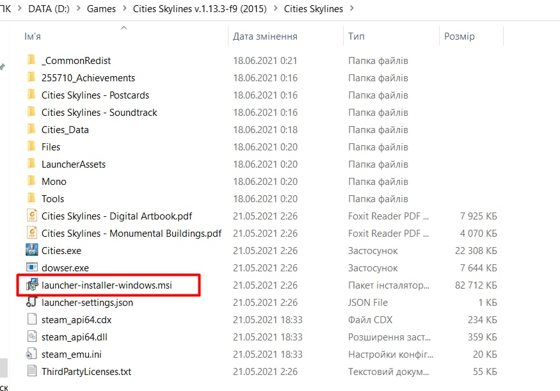Click the launcher-installer-windows.msi installer icon

coord(32,285)
